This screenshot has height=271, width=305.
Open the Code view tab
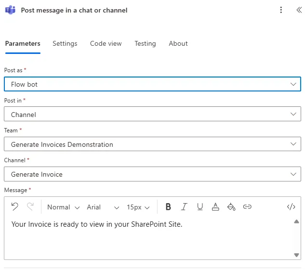(106, 43)
